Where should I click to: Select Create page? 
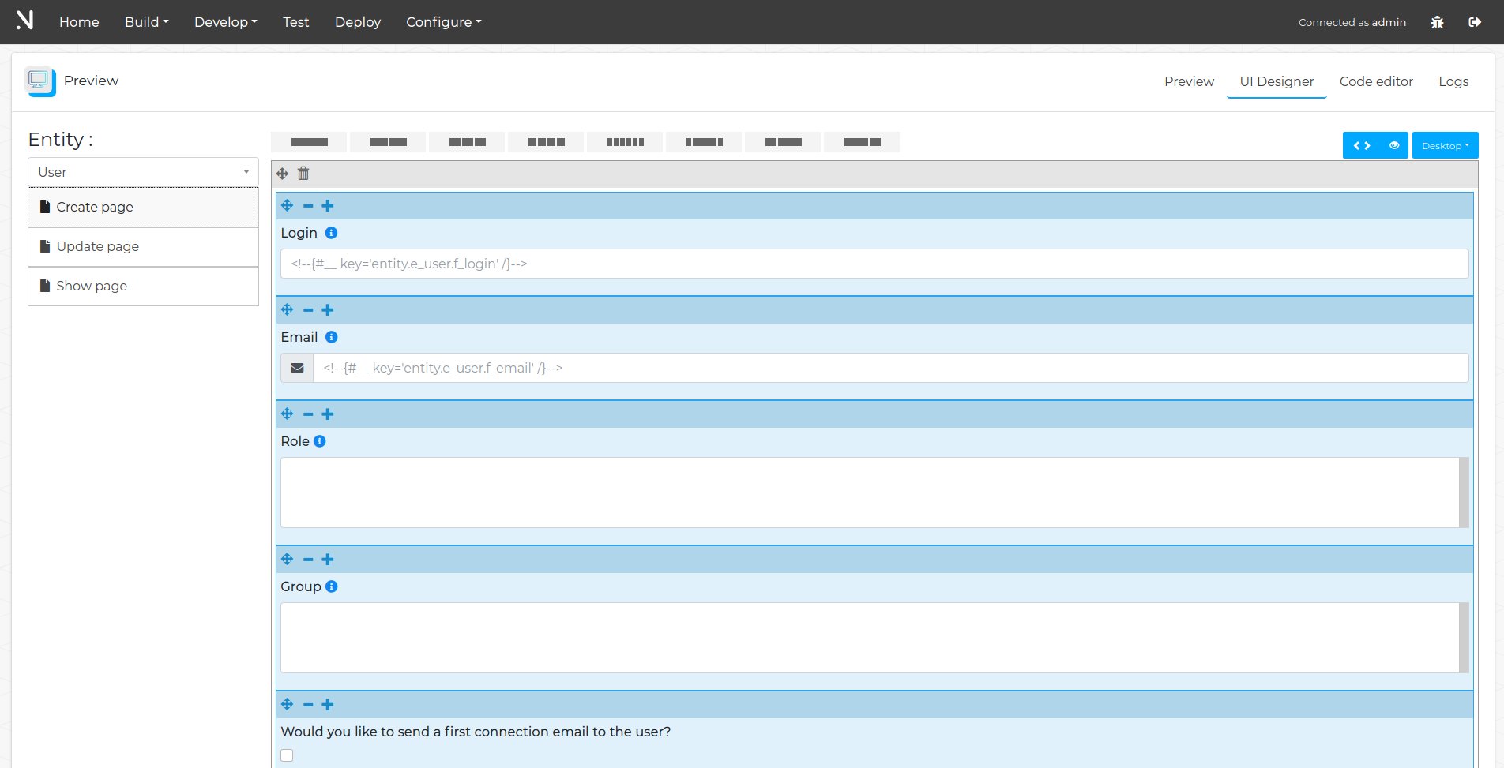143,207
